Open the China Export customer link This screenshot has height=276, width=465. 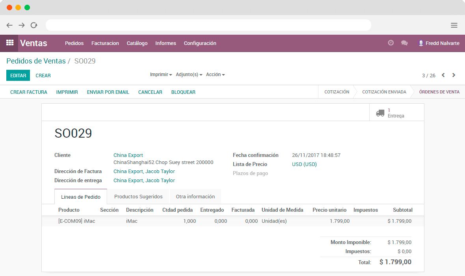tap(128, 155)
